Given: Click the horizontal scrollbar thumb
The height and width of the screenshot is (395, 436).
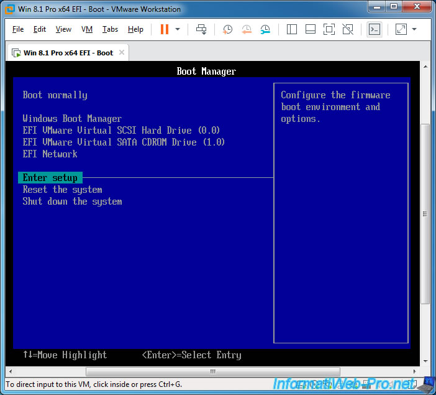Looking at the screenshot, I should (x=212, y=371).
